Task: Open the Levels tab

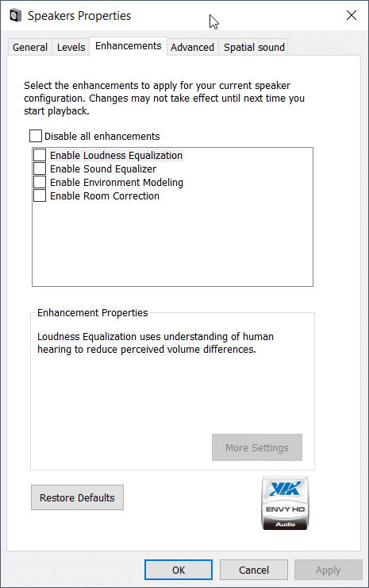Action: pos(71,47)
